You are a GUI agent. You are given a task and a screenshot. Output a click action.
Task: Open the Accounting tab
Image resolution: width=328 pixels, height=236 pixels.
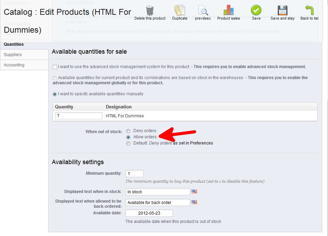24,65
